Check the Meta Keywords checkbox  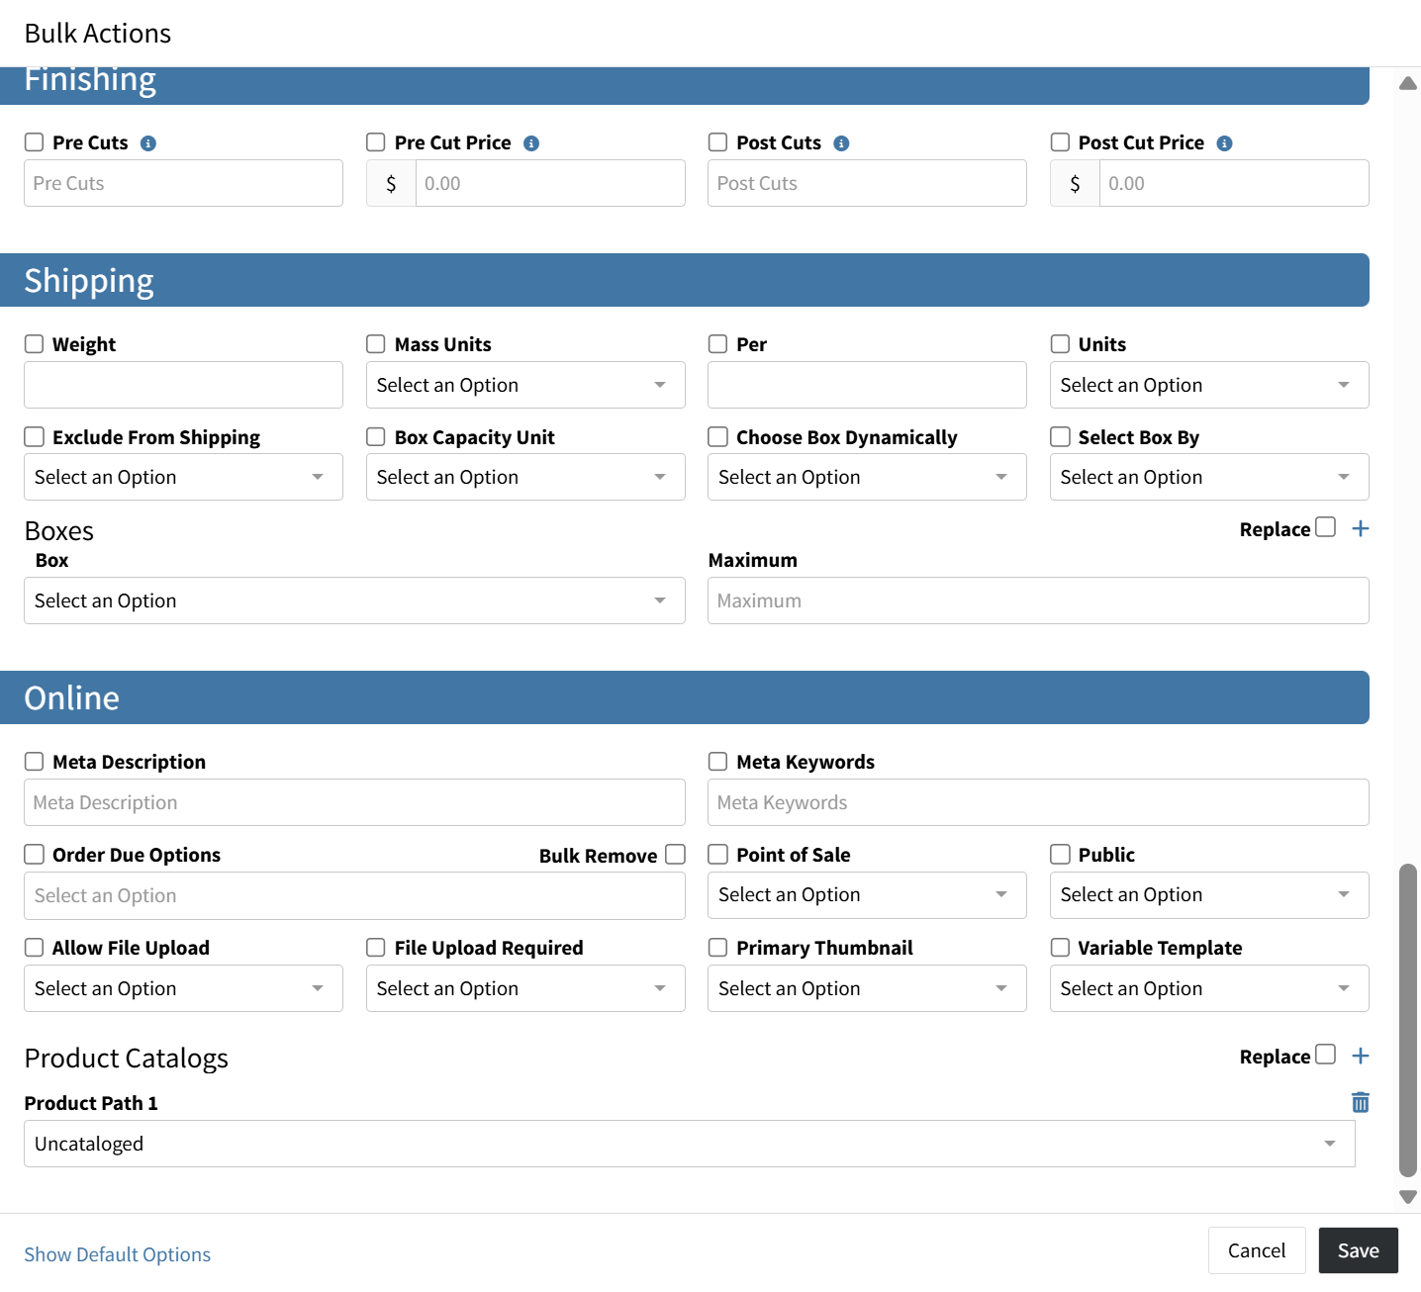[718, 761]
